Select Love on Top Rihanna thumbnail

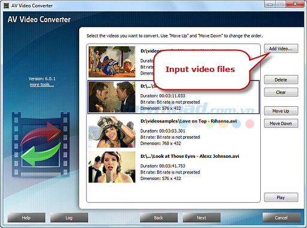112,132
